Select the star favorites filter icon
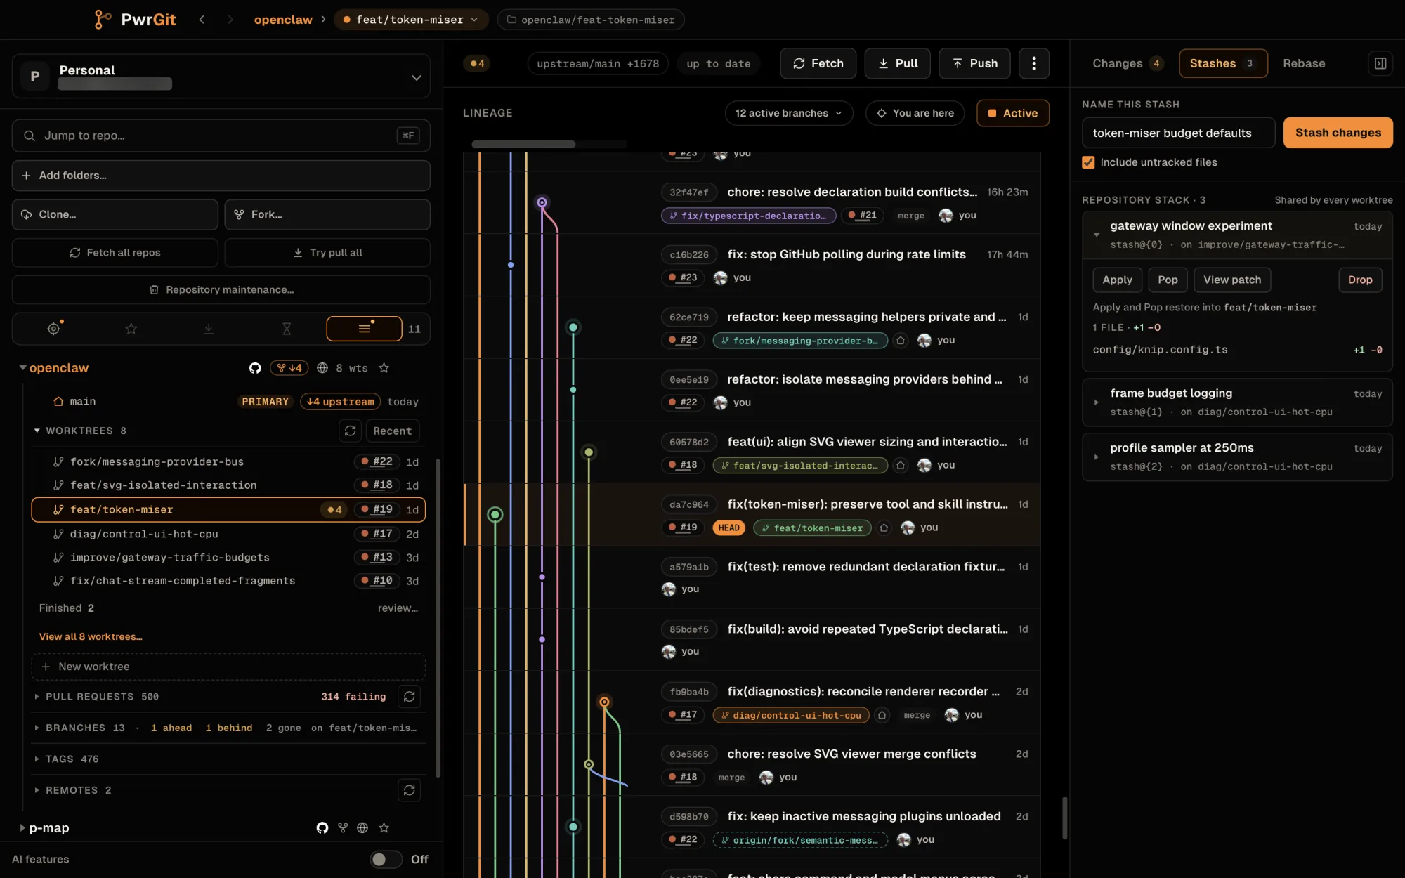The height and width of the screenshot is (878, 1405). (x=131, y=329)
